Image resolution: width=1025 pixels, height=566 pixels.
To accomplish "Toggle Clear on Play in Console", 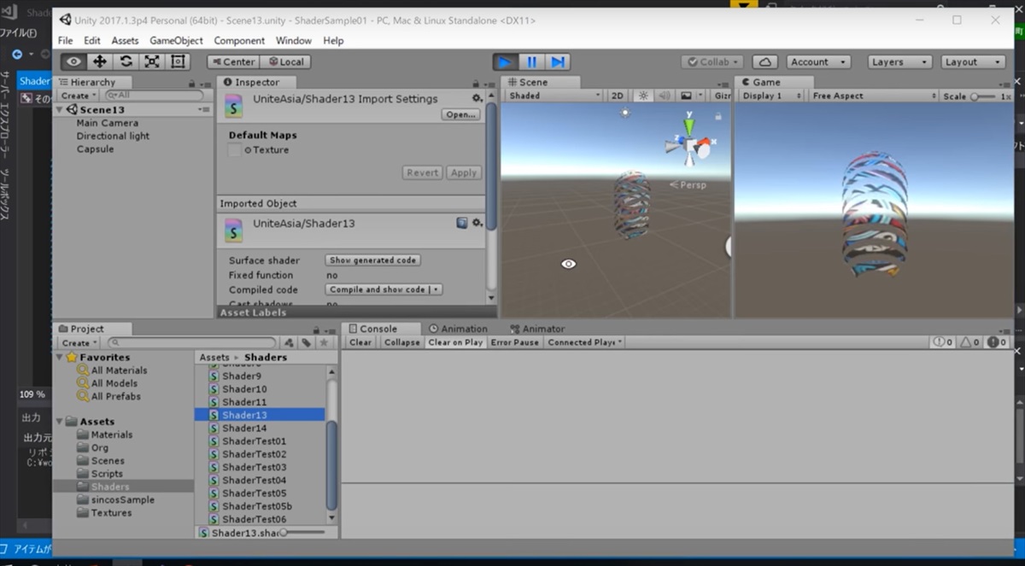I will (455, 342).
